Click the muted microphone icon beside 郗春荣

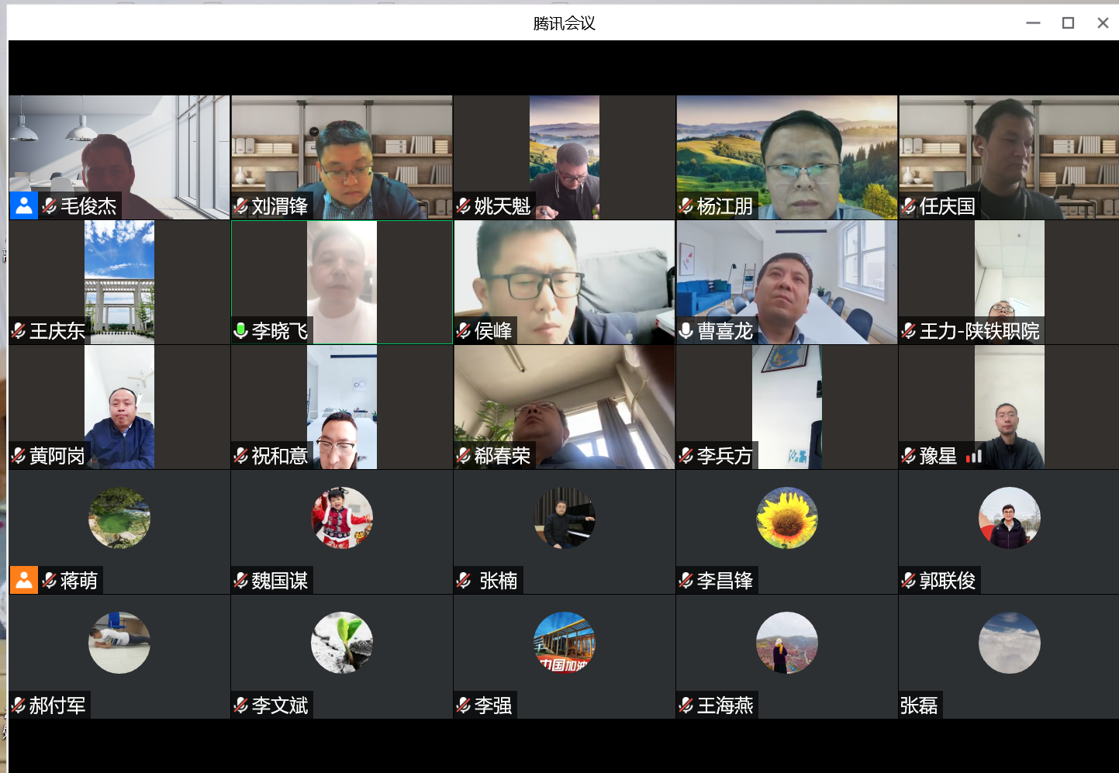click(x=464, y=456)
